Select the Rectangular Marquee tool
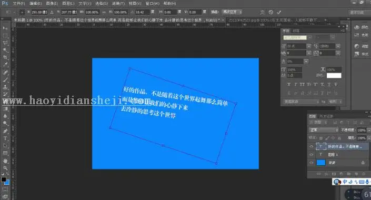This screenshot has width=371, height=200. (x=5, y=36)
